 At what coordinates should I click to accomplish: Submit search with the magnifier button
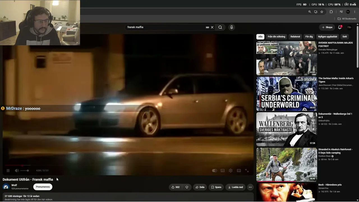(x=220, y=27)
